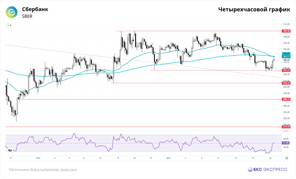This screenshot has height=179, width=296.
Task: Click the Ноя month label on the time axis
Action: 38,158
